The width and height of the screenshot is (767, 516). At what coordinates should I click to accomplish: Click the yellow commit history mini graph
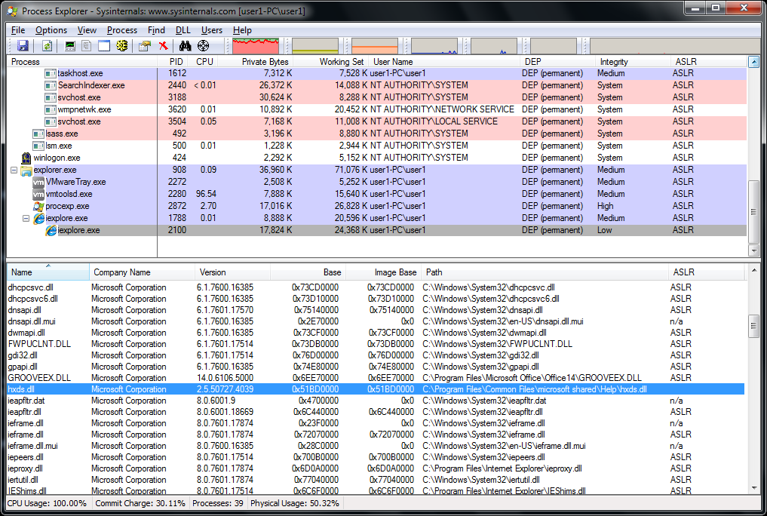pos(315,46)
